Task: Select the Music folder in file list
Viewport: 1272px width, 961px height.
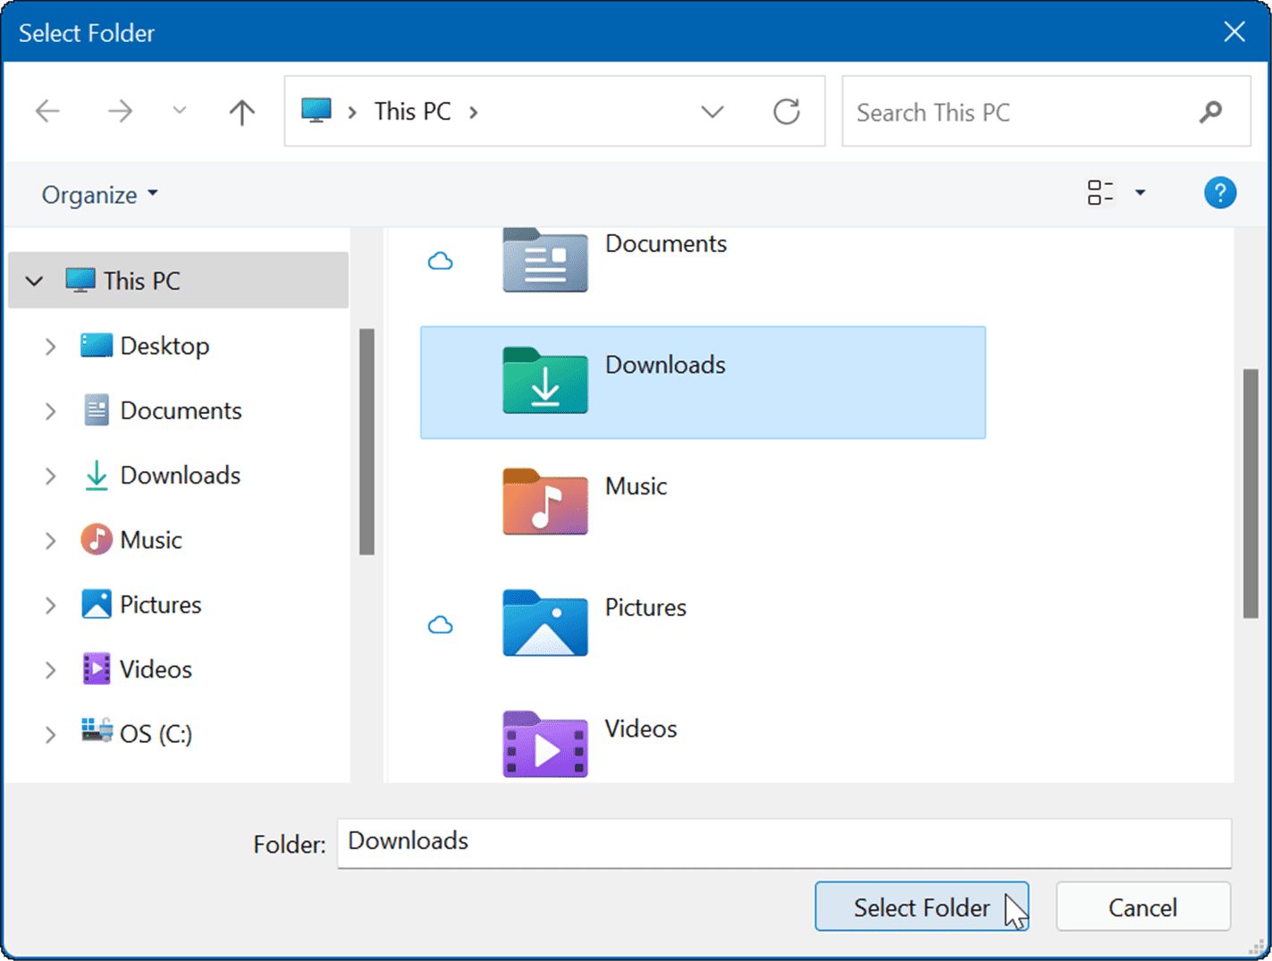Action: coord(636,487)
